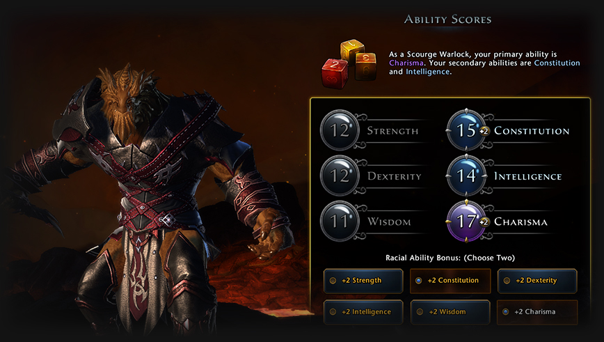Click the +2 badge beside Charisma
The image size is (604, 342).
pyautogui.click(x=484, y=222)
